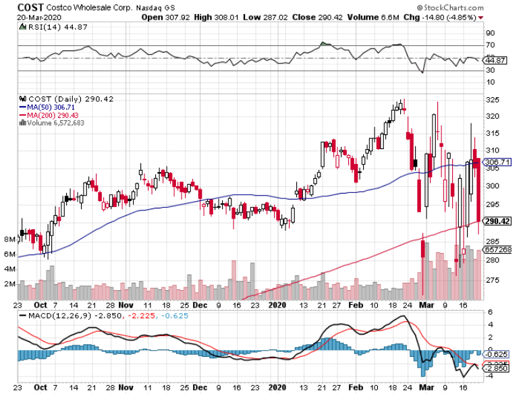Click the volume bars legend icon
The image size is (525, 398).
pos(23,123)
